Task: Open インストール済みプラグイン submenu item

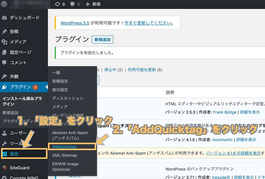Action: 22,101
